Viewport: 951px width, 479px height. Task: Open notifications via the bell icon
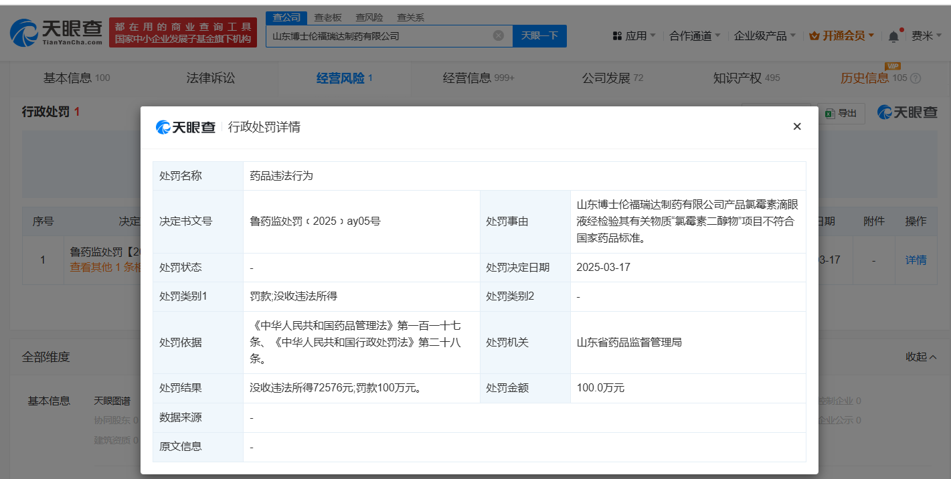[893, 35]
